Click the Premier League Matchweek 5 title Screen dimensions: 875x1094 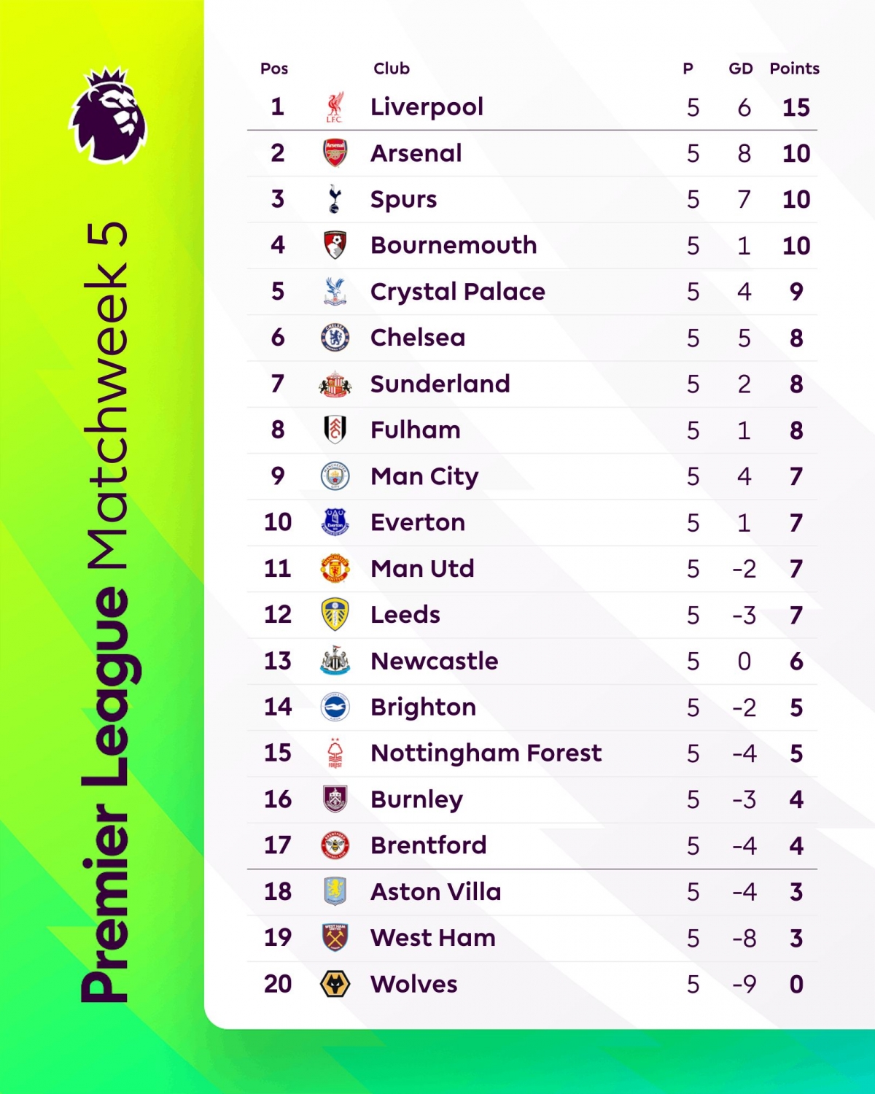pyautogui.click(x=106, y=613)
